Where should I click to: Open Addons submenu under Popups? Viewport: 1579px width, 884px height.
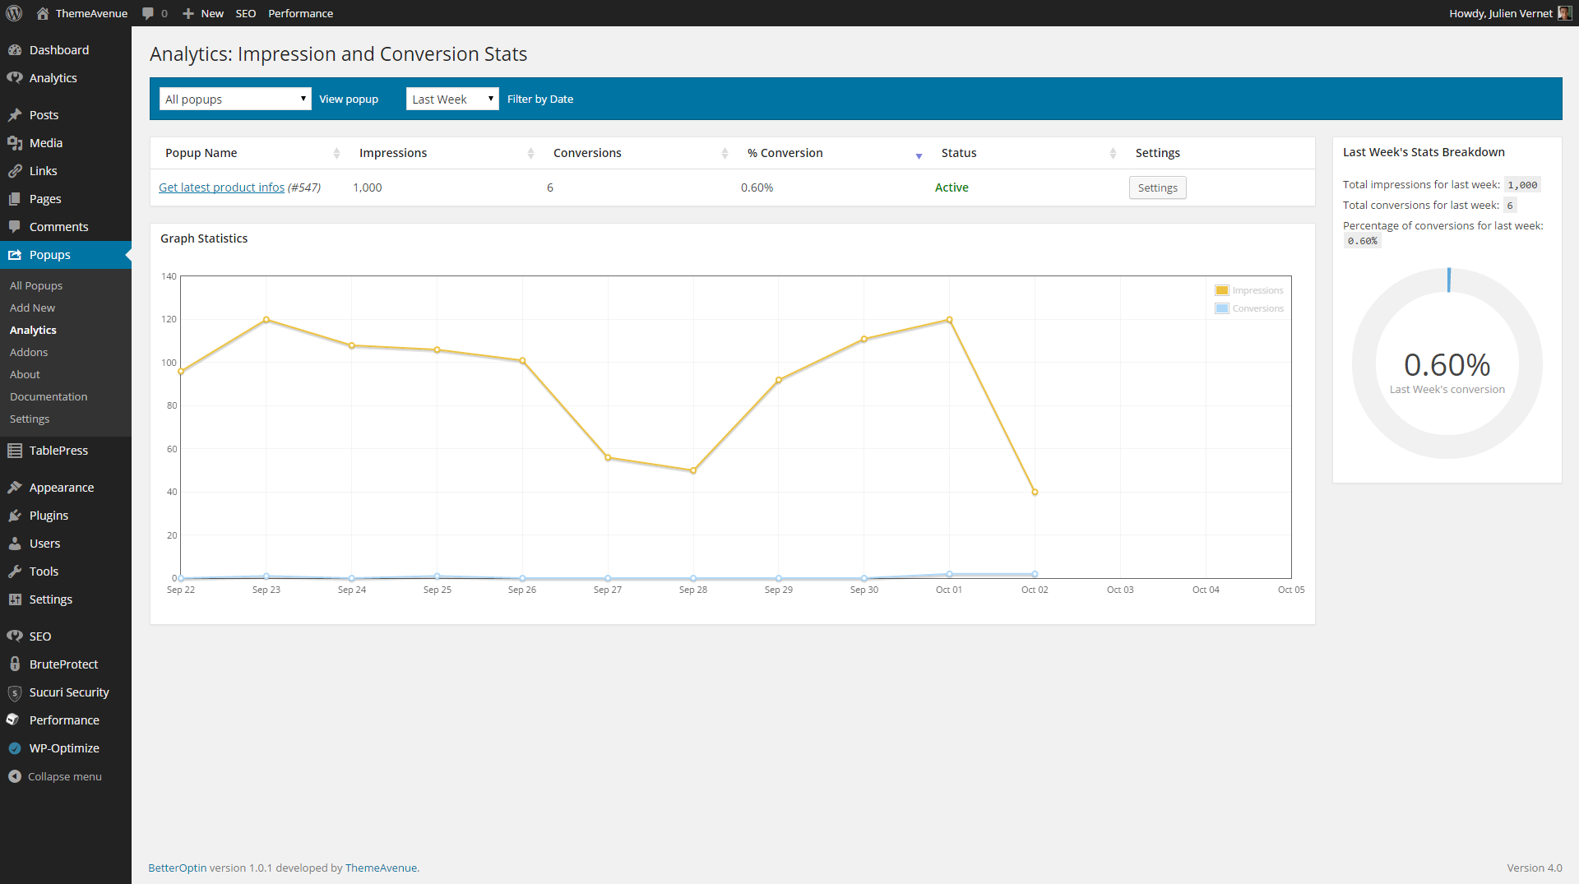[x=29, y=352]
